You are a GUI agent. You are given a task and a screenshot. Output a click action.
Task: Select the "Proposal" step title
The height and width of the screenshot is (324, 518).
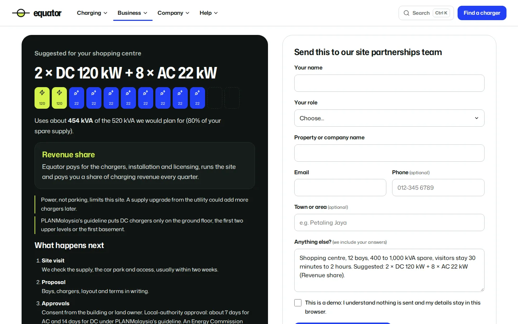coord(54,282)
